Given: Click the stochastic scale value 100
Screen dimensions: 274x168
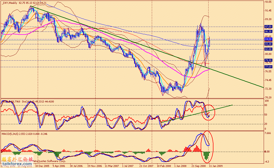Looking at the screenshot, I should pos(267,101).
